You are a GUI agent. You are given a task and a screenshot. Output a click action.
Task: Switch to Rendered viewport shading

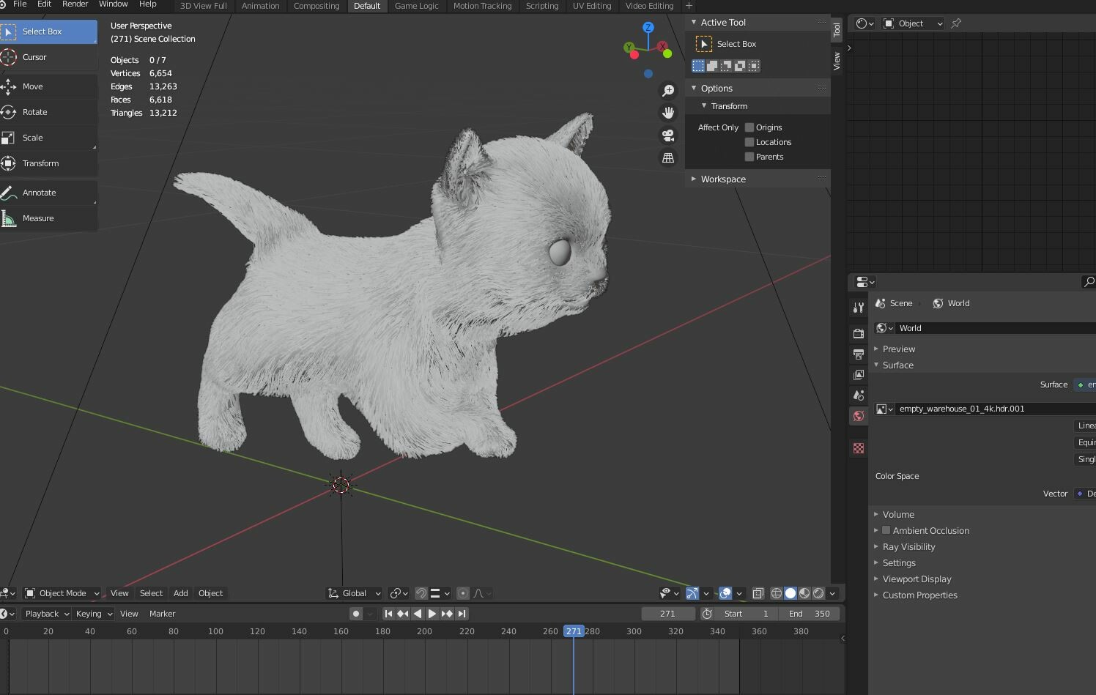(818, 593)
